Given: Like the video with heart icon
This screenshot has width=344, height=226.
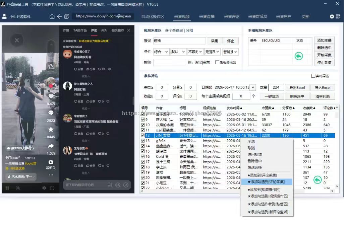Looking at the screenshot, I should 51,96.
